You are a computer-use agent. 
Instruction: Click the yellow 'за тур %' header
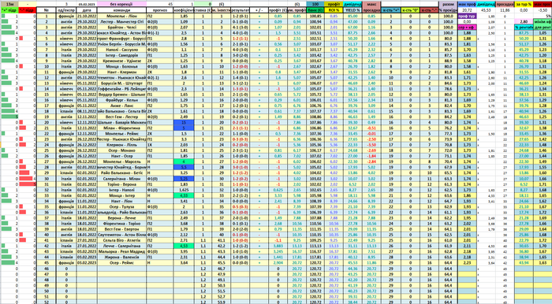click(524, 5)
